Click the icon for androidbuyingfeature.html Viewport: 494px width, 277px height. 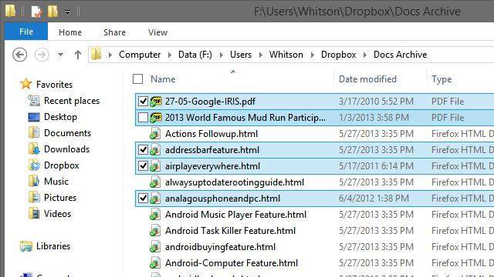tap(155, 247)
